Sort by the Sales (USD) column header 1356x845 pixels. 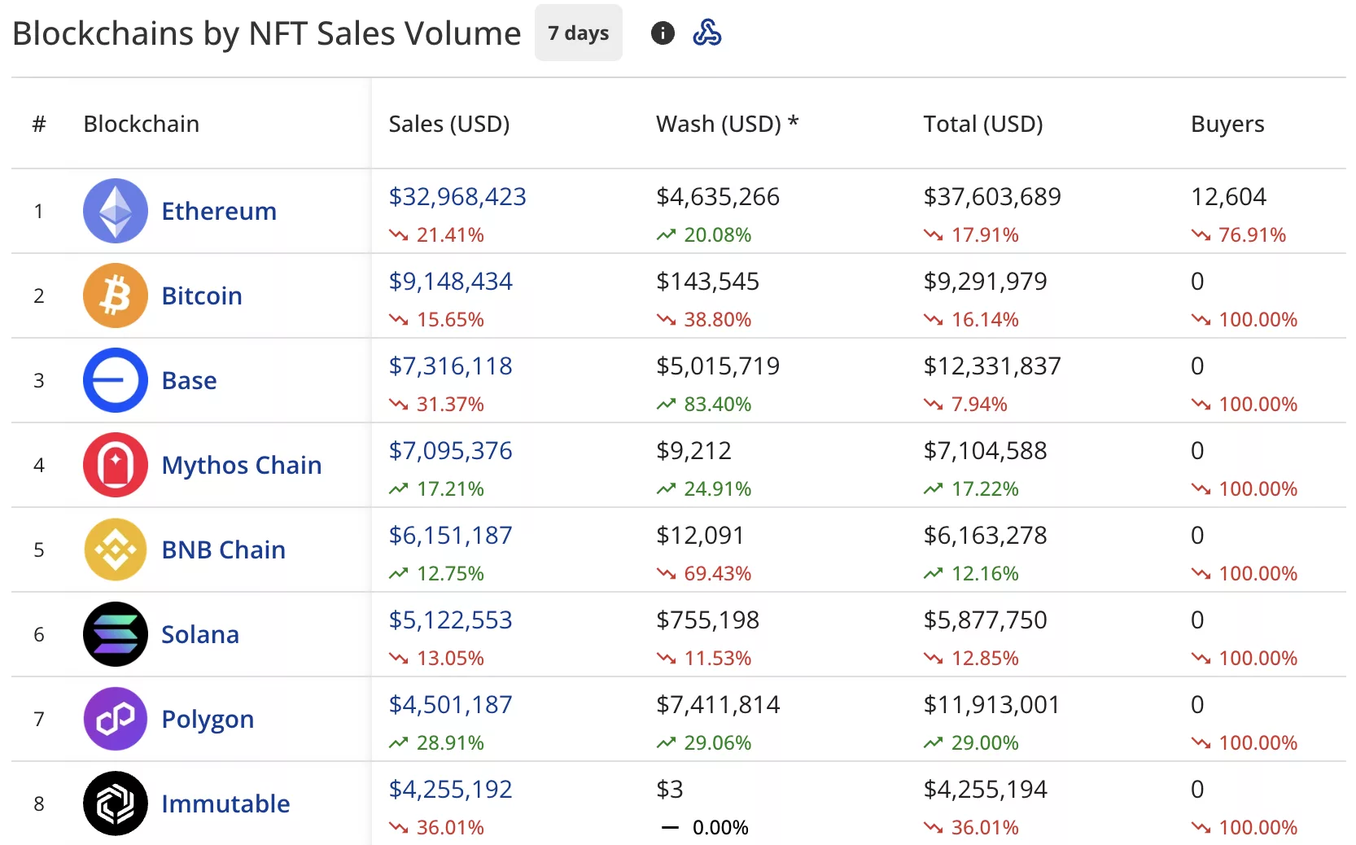[448, 124]
